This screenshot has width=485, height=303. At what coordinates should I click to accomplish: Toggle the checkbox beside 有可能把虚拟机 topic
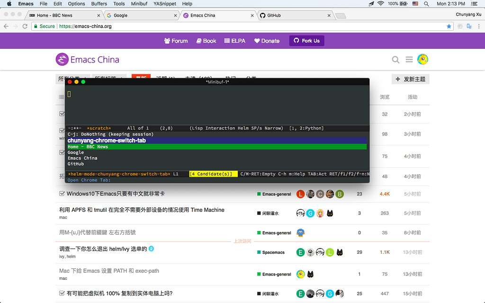pos(62,294)
